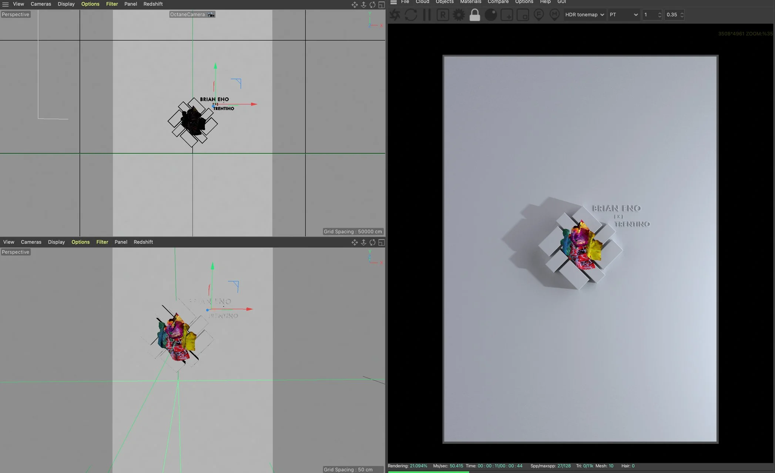
Task: Open the Display menu in top viewport
Action: coord(66,4)
